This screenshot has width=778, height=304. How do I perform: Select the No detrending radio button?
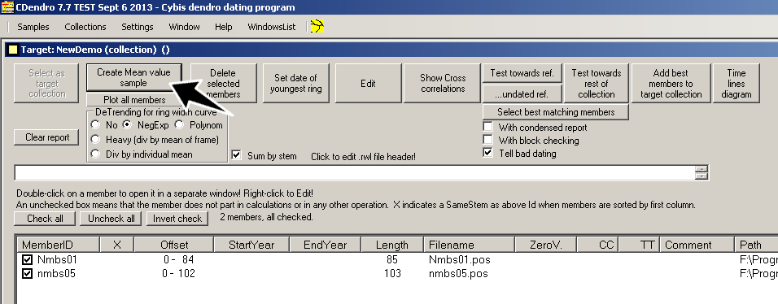[x=96, y=125]
